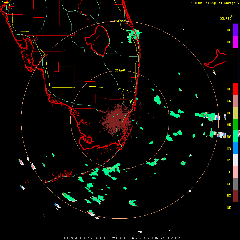Screen dimensions: 240x240
Task: Select the GR graupel legend swatch
Action: pyautogui.click(x=235, y=101)
